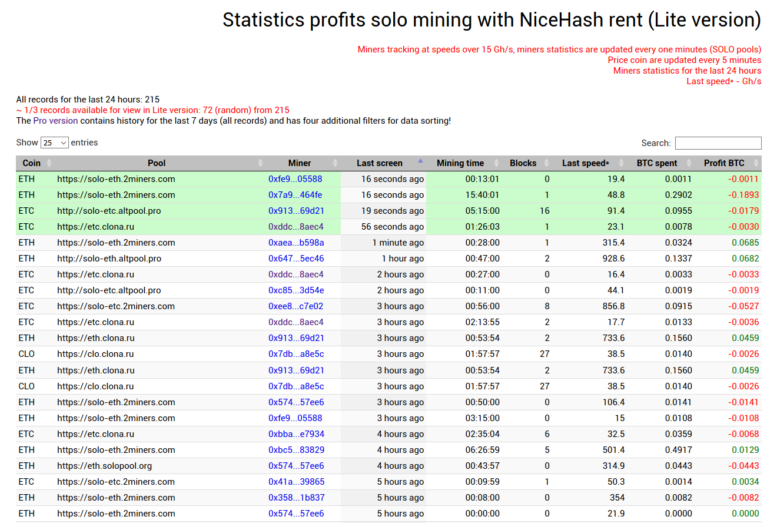777x523 pixels.
Task: Click BTC spent value 0.4917
Action: tap(679, 450)
